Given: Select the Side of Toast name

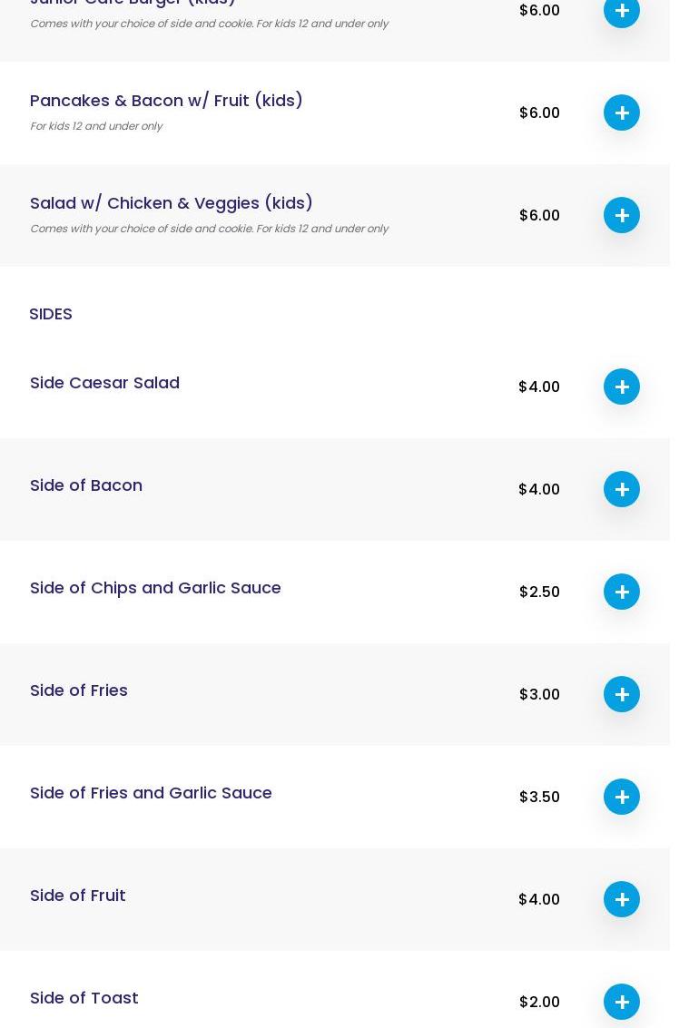Looking at the screenshot, I should tap(84, 998).
